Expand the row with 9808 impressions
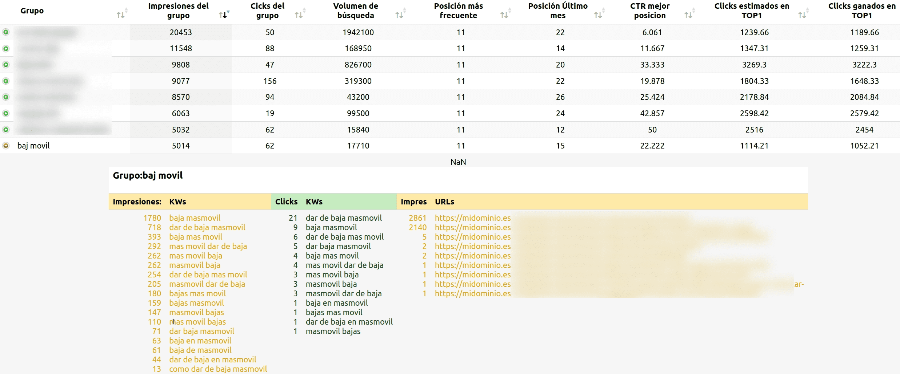Image resolution: width=900 pixels, height=374 pixels. (x=6, y=65)
